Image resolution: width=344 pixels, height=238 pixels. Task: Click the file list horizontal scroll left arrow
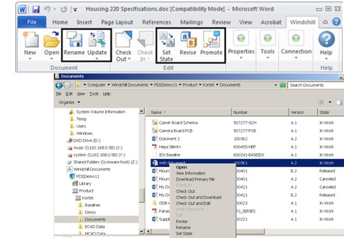149,231
